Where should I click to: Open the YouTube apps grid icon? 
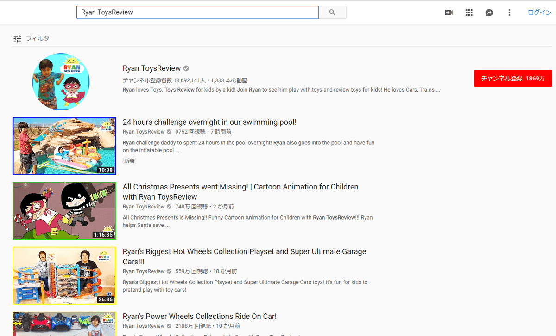tap(469, 12)
